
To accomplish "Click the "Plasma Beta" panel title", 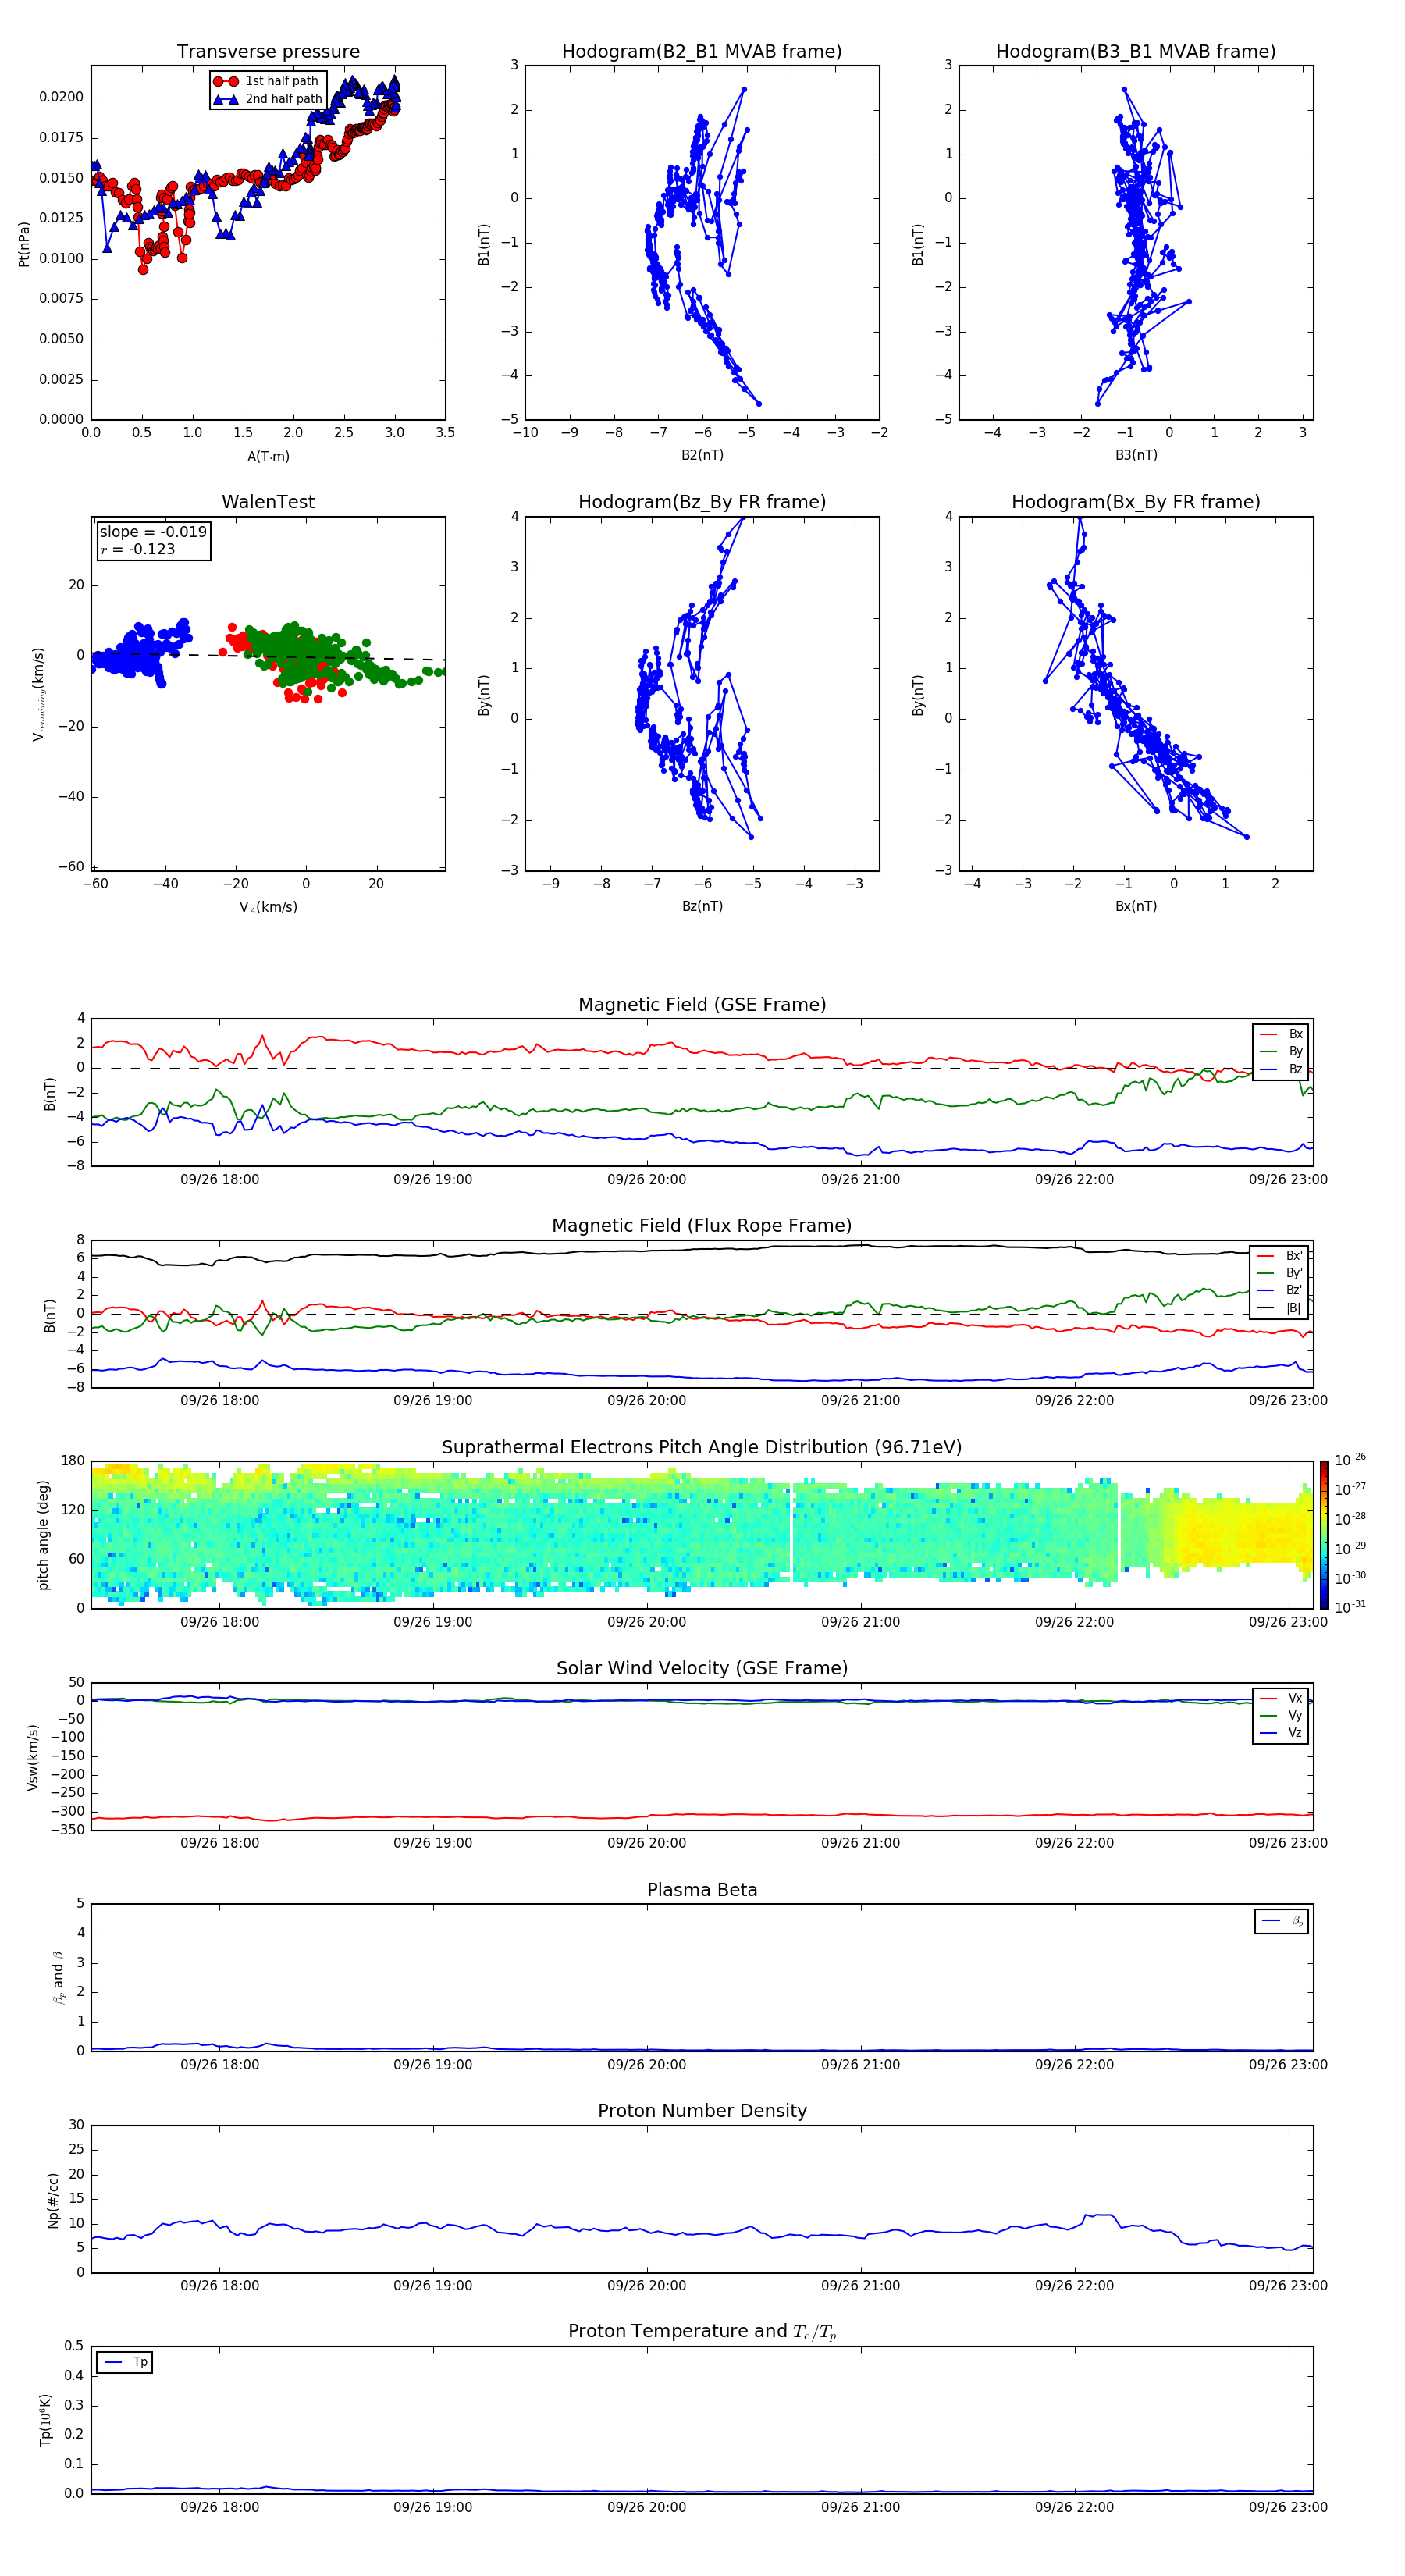I will tap(702, 1891).
